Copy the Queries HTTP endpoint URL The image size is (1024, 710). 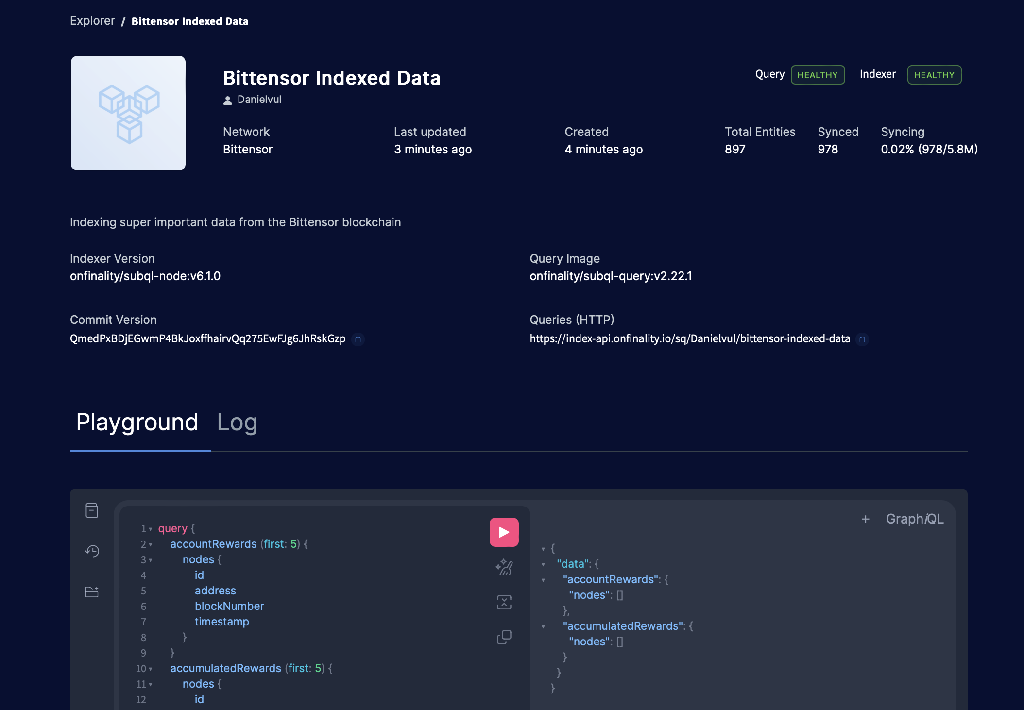point(863,340)
